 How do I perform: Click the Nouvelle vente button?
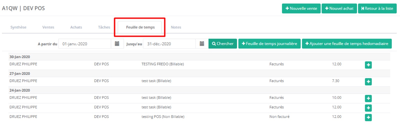tap(301, 9)
